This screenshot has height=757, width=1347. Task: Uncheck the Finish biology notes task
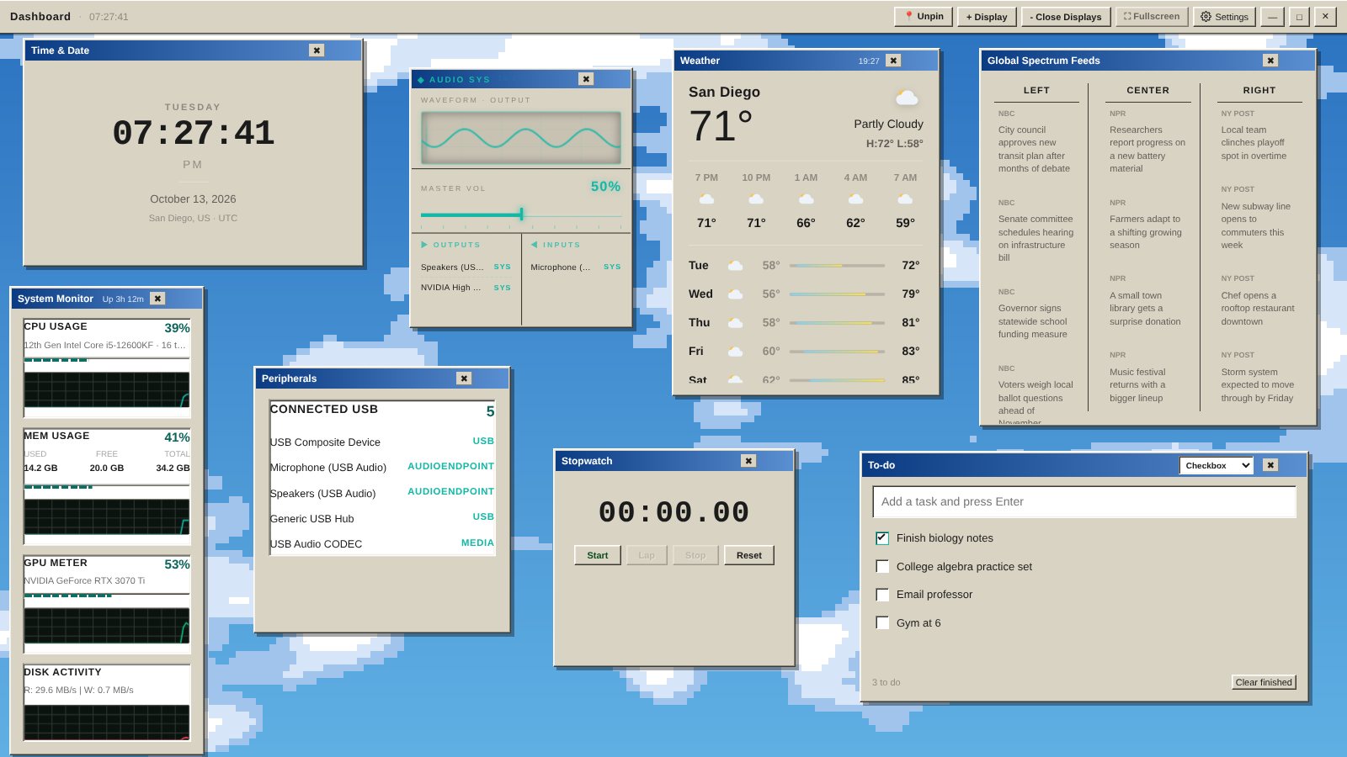point(882,538)
